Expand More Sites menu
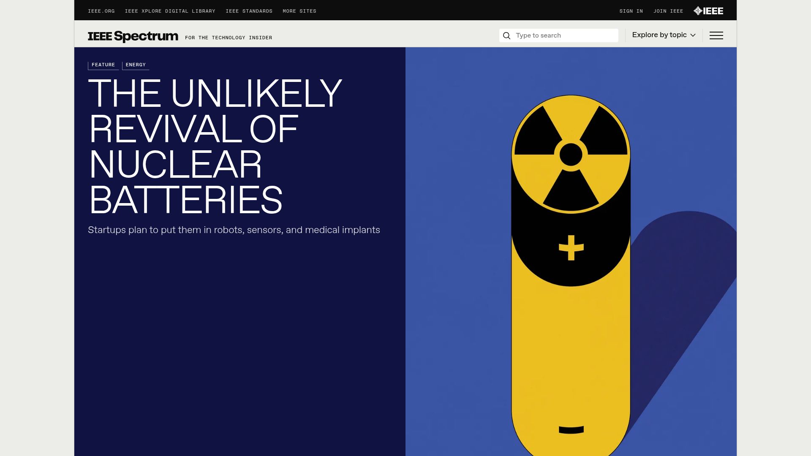 pyautogui.click(x=299, y=11)
